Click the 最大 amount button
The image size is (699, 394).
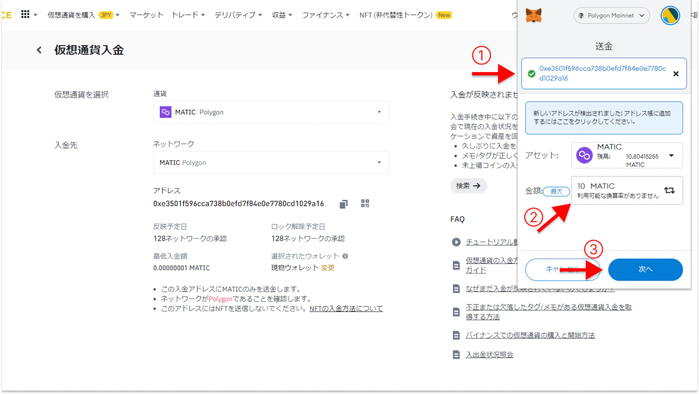point(556,191)
